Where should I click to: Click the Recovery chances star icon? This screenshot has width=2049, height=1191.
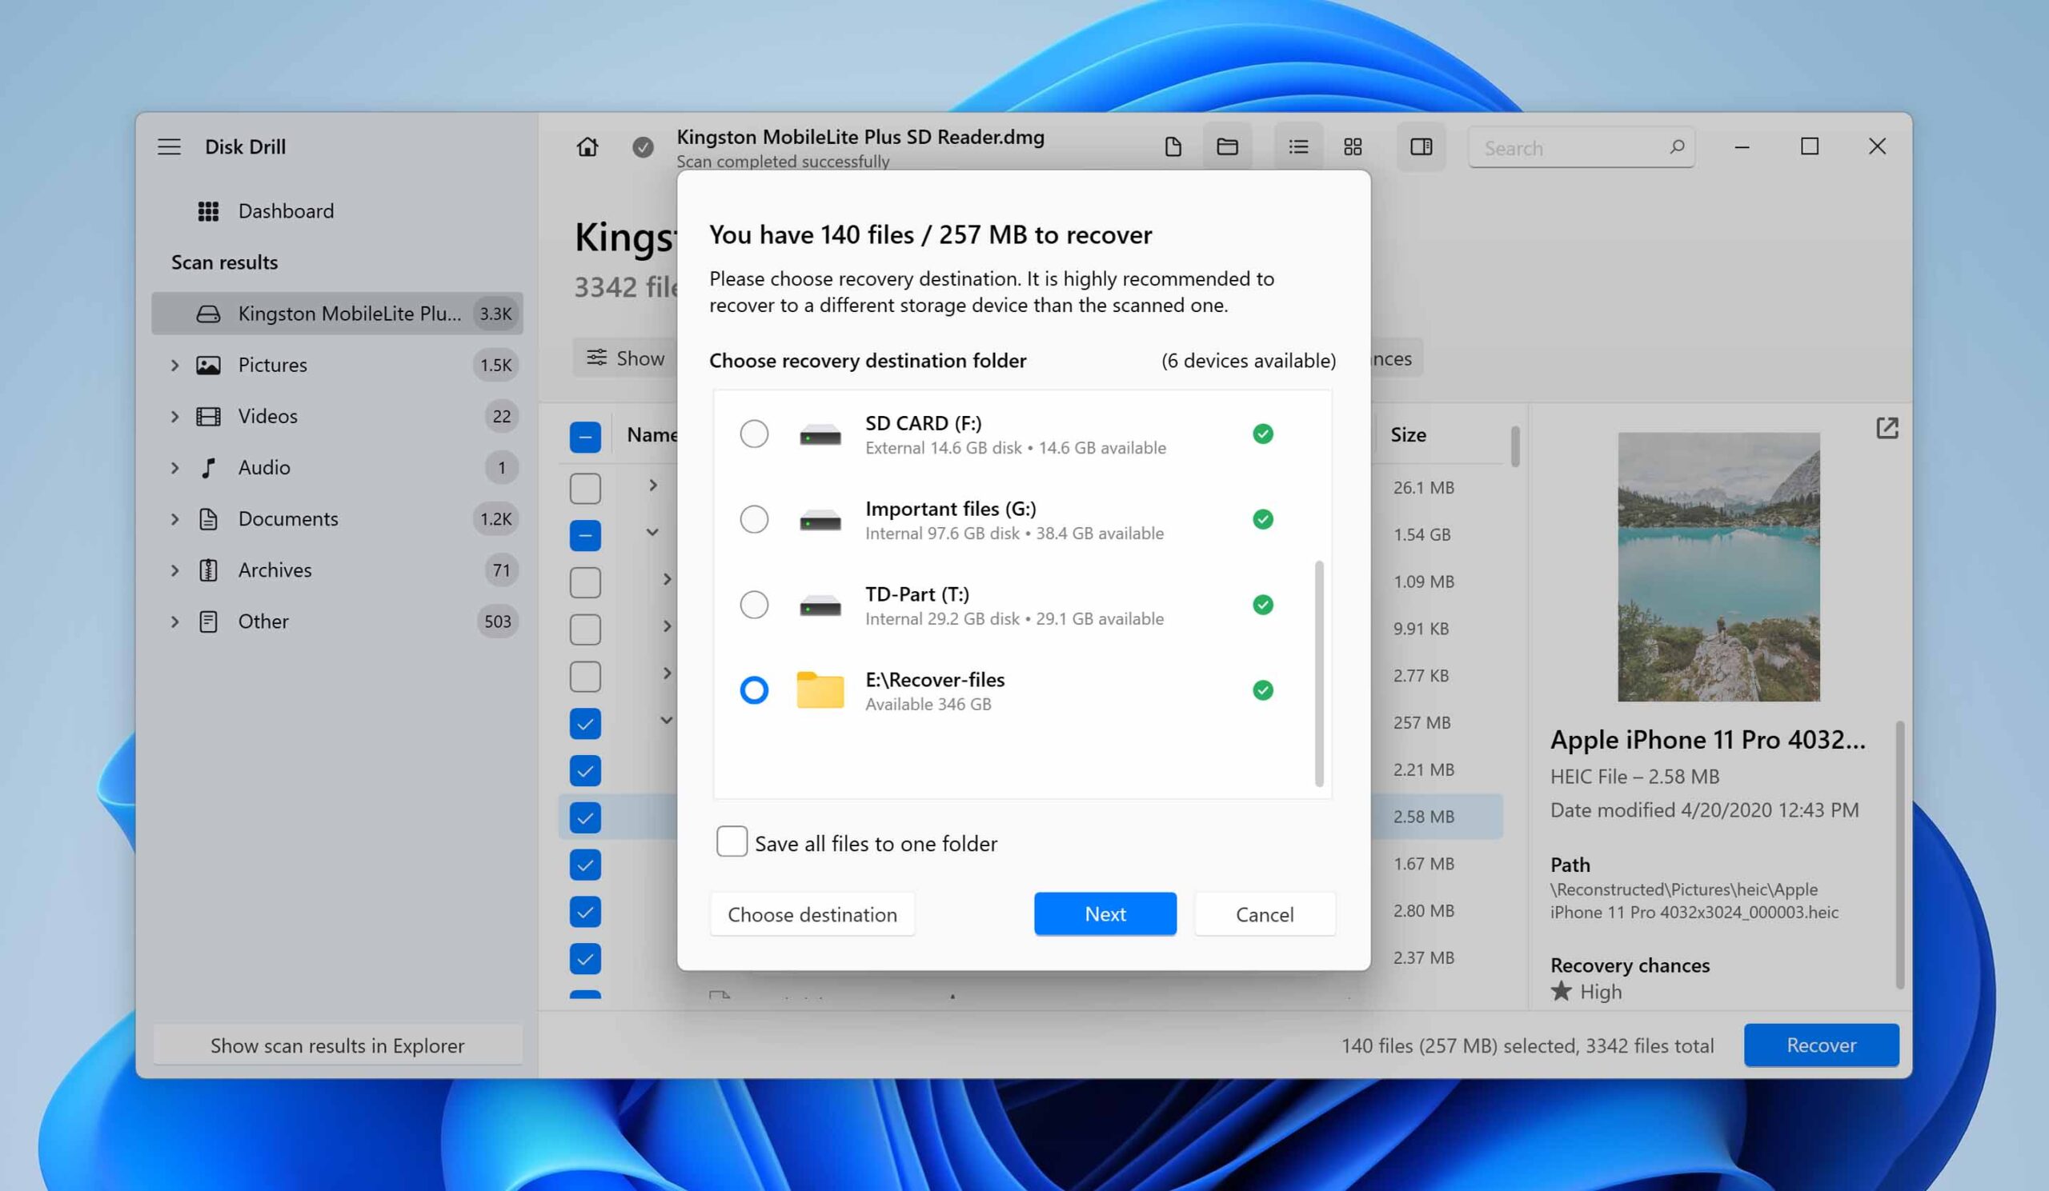[1560, 991]
